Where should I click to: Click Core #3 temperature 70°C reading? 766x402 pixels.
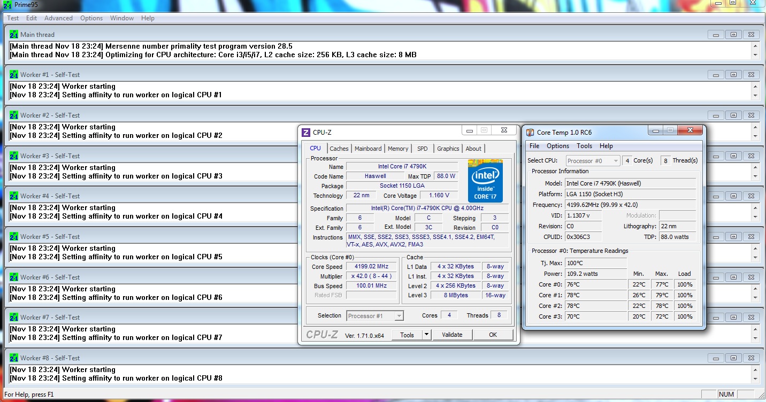pos(595,316)
